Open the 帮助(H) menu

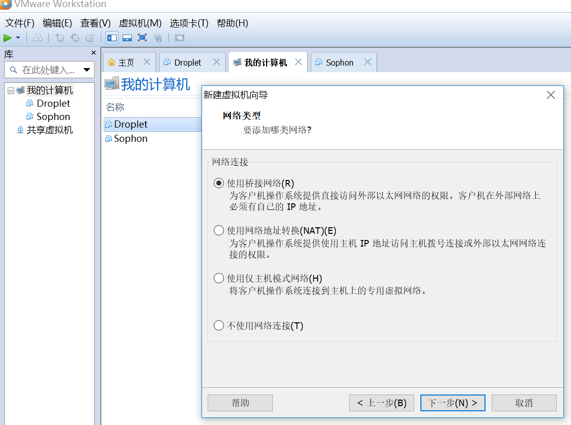(233, 23)
